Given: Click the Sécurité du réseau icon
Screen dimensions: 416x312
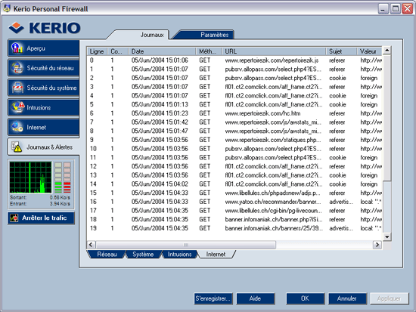Looking at the screenshot, I should [17, 68].
